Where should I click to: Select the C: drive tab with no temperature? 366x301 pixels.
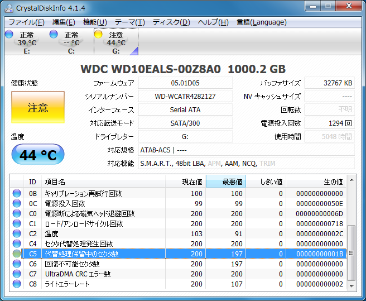(71, 42)
